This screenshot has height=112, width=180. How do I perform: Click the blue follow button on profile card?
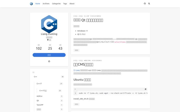tap(49, 55)
